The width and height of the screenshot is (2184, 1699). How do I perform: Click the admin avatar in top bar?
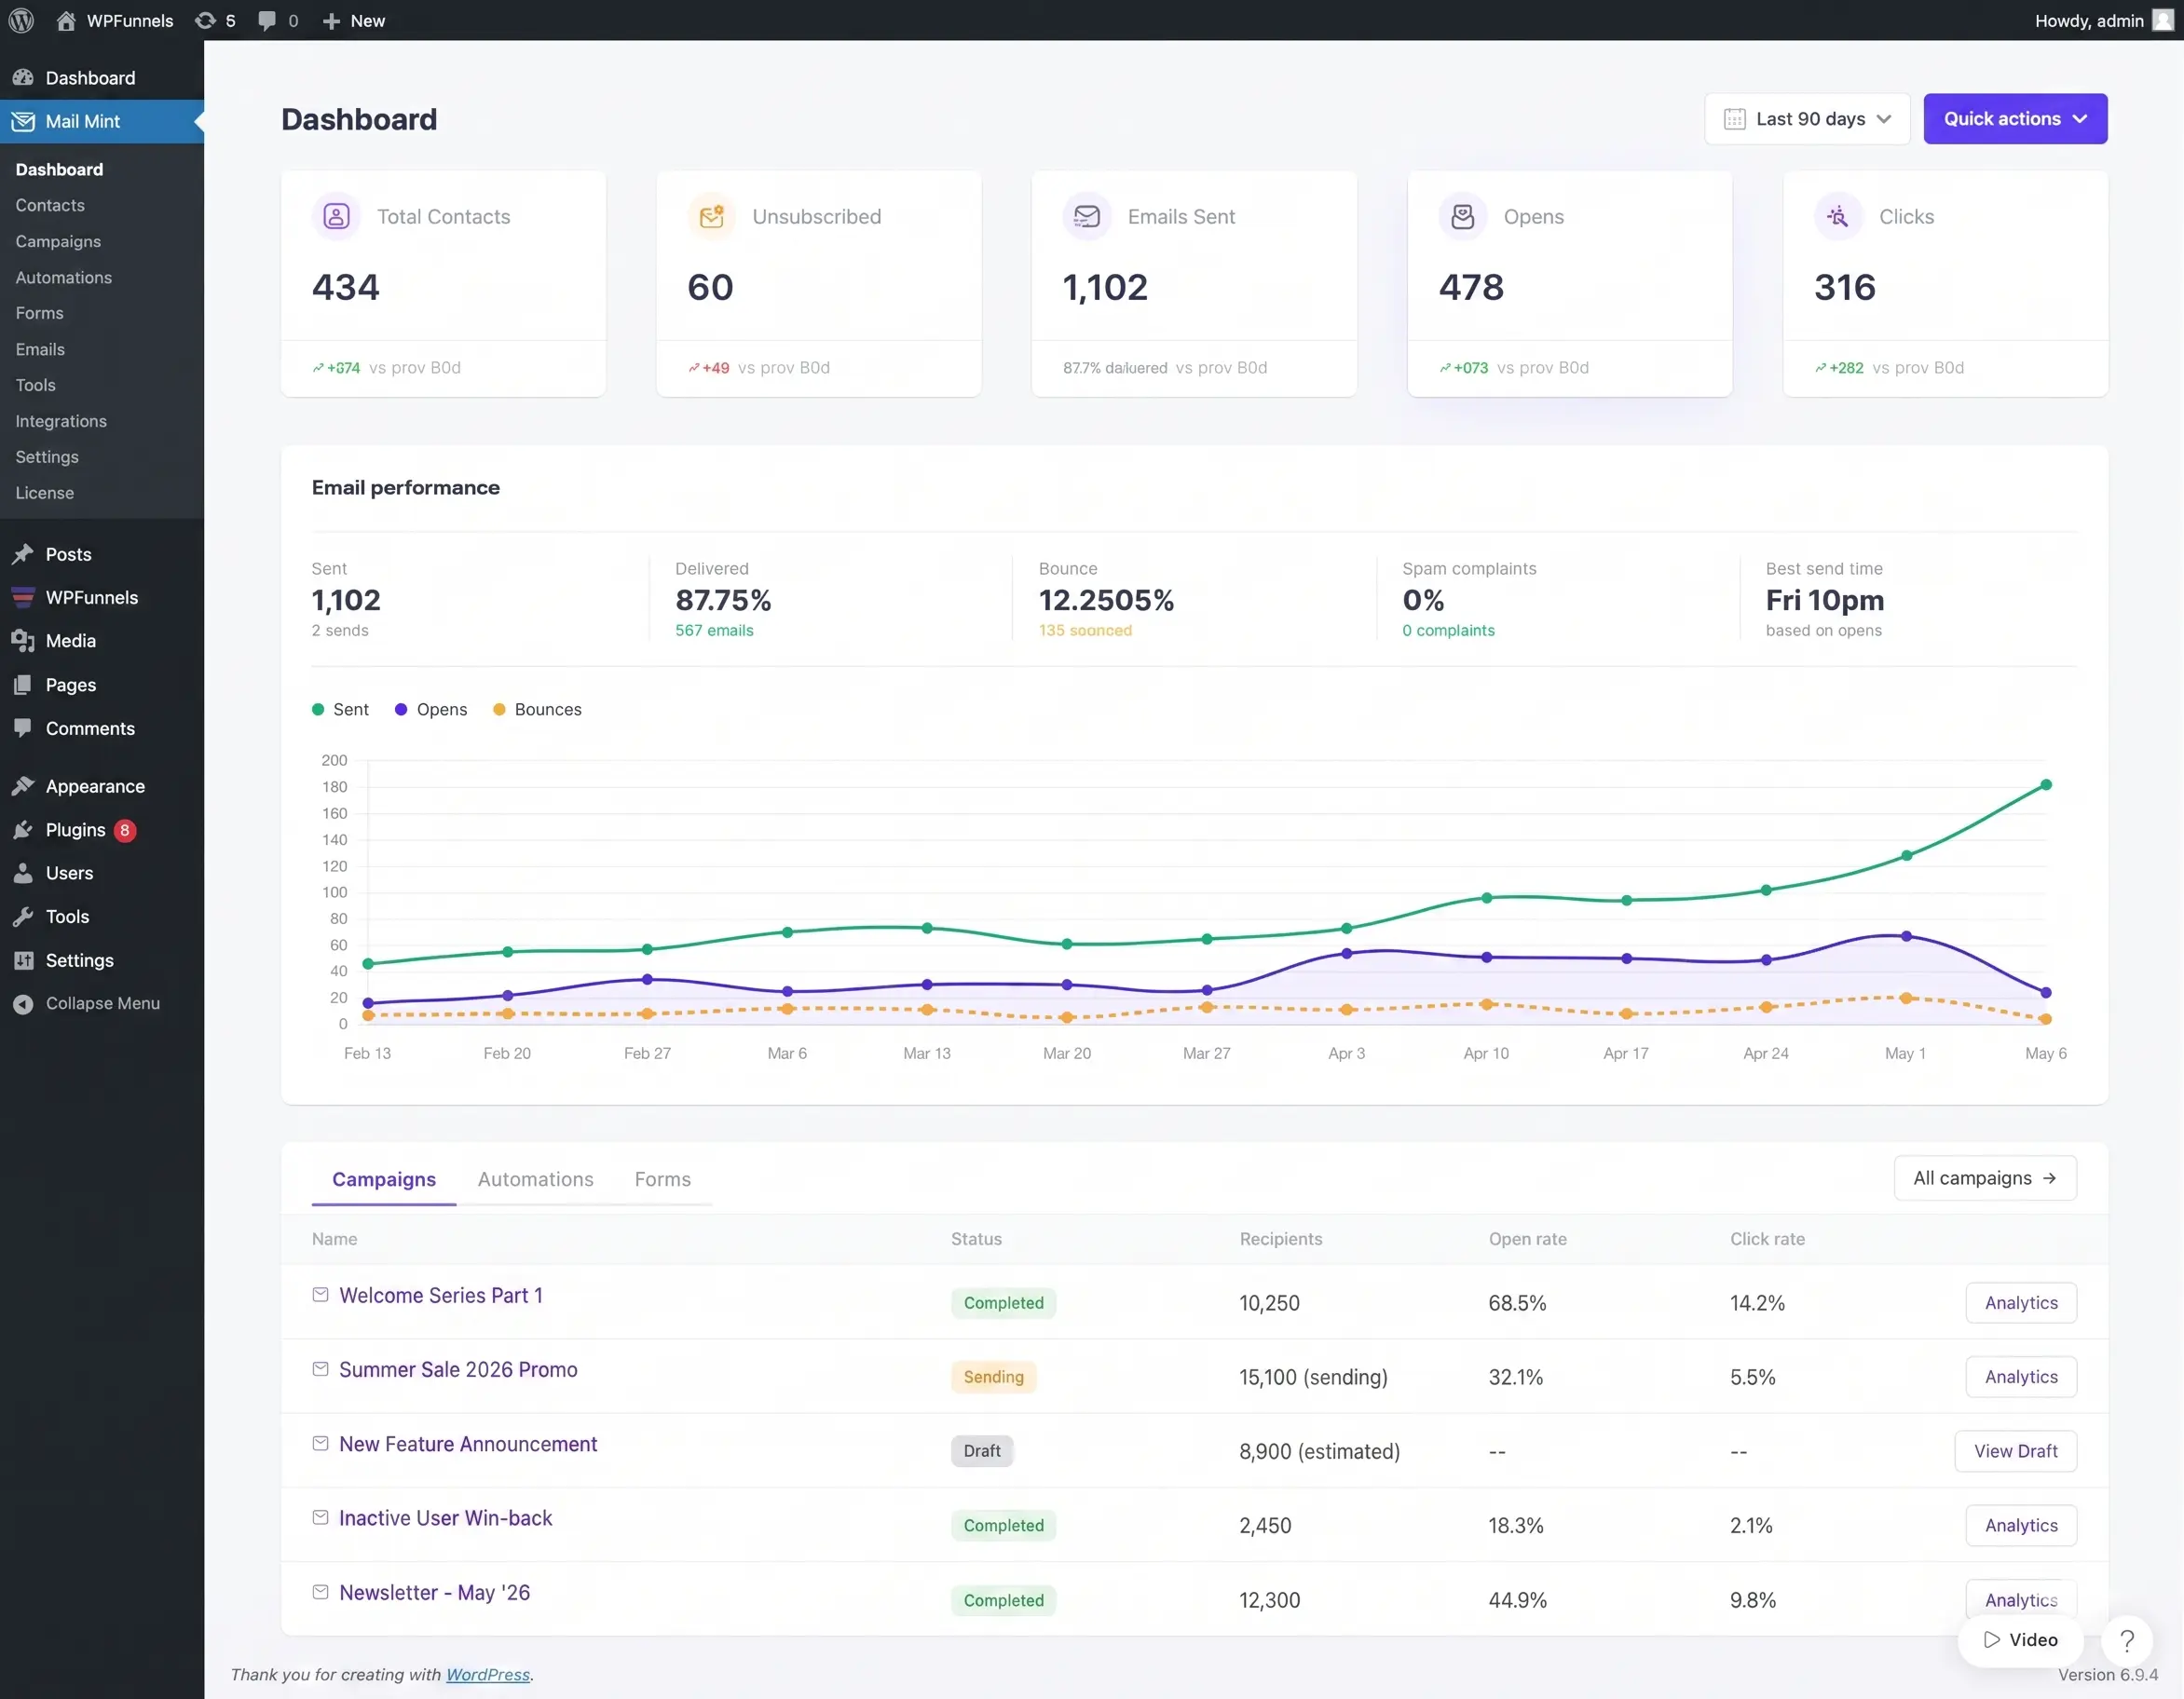[x=2162, y=20]
